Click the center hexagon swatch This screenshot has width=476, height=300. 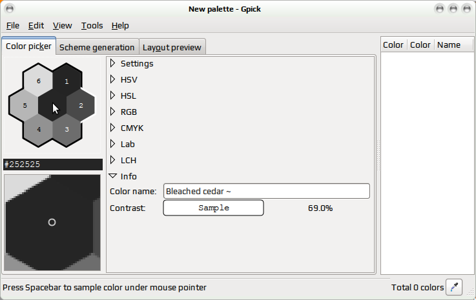point(52,105)
